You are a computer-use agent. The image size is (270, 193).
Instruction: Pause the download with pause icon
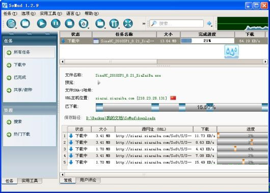point(56,23)
